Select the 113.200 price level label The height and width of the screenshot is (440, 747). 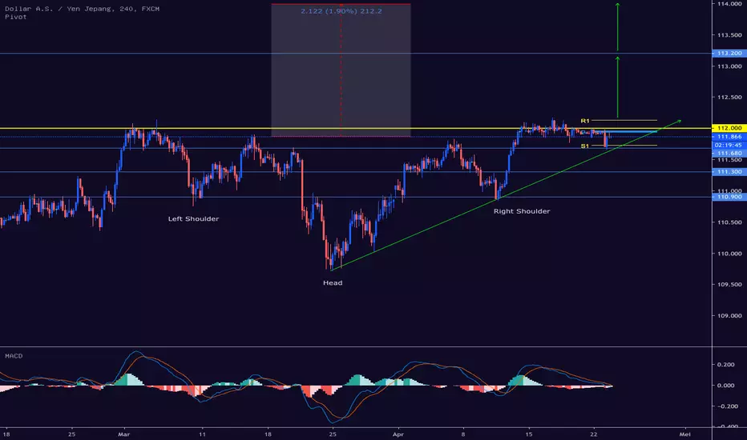pyautogui.click(x=729, y=54)
